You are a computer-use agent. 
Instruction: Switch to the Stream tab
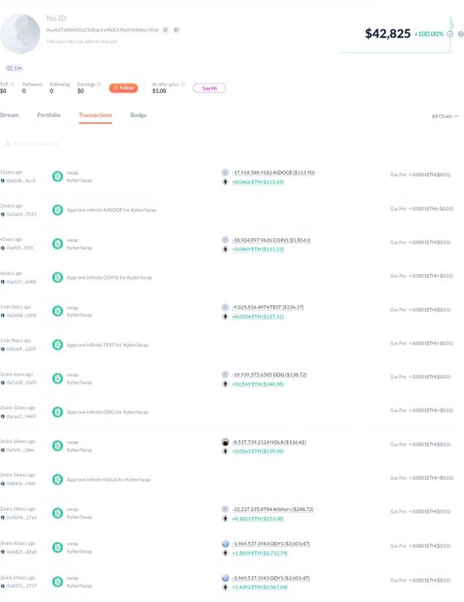9,115
